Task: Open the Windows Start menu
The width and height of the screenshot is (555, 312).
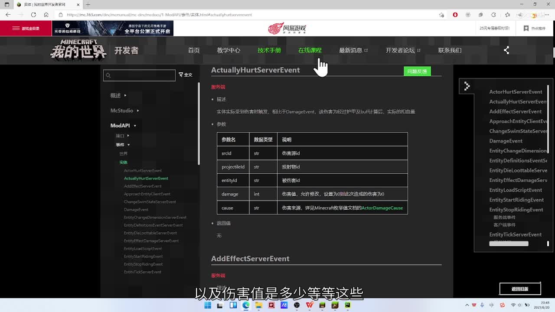Action: pos(208,305)
